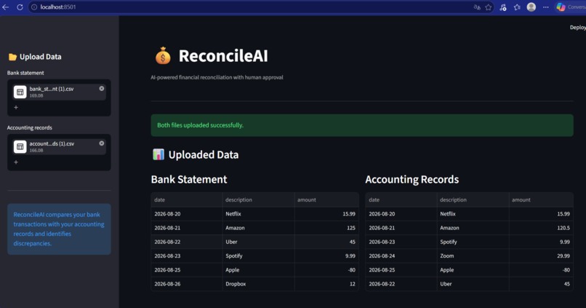Select Spotify cell in Accounting Records table
Viewport: 586px width, 308px height.
pyautogui.click(x=473, y=242)
